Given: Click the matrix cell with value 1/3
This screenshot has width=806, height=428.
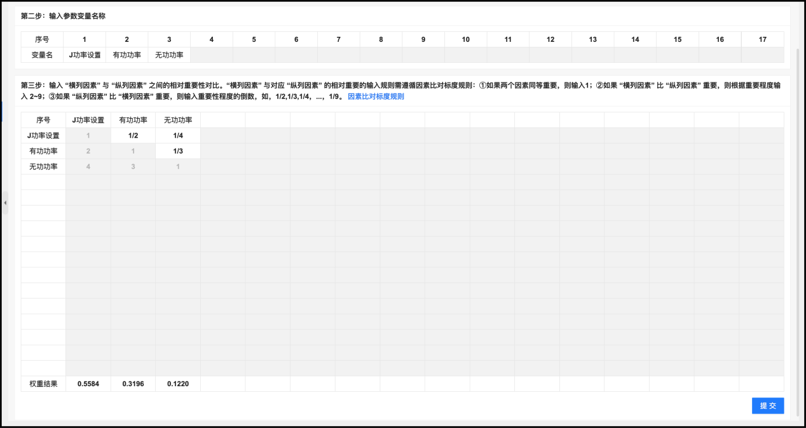Looking at the screenshot, I should coord(178,151).
